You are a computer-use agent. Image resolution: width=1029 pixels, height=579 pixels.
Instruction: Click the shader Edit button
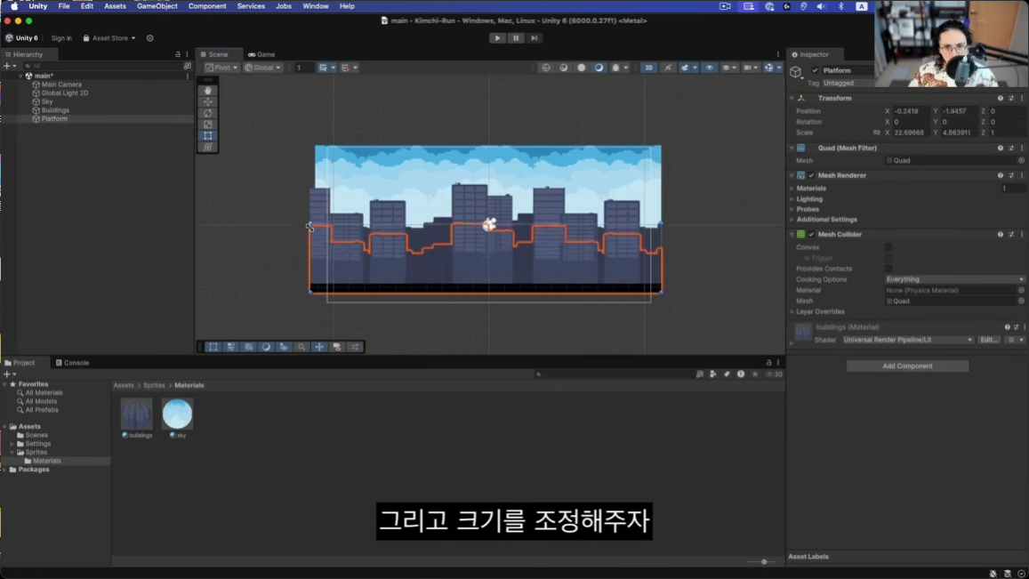tap(989, 340)
